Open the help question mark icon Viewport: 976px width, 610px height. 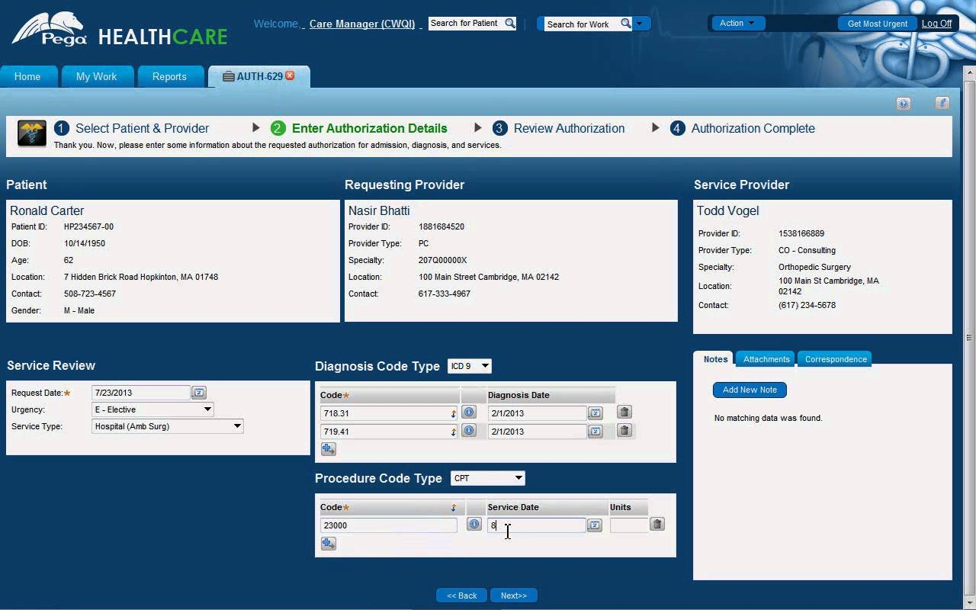coord(904,103)
